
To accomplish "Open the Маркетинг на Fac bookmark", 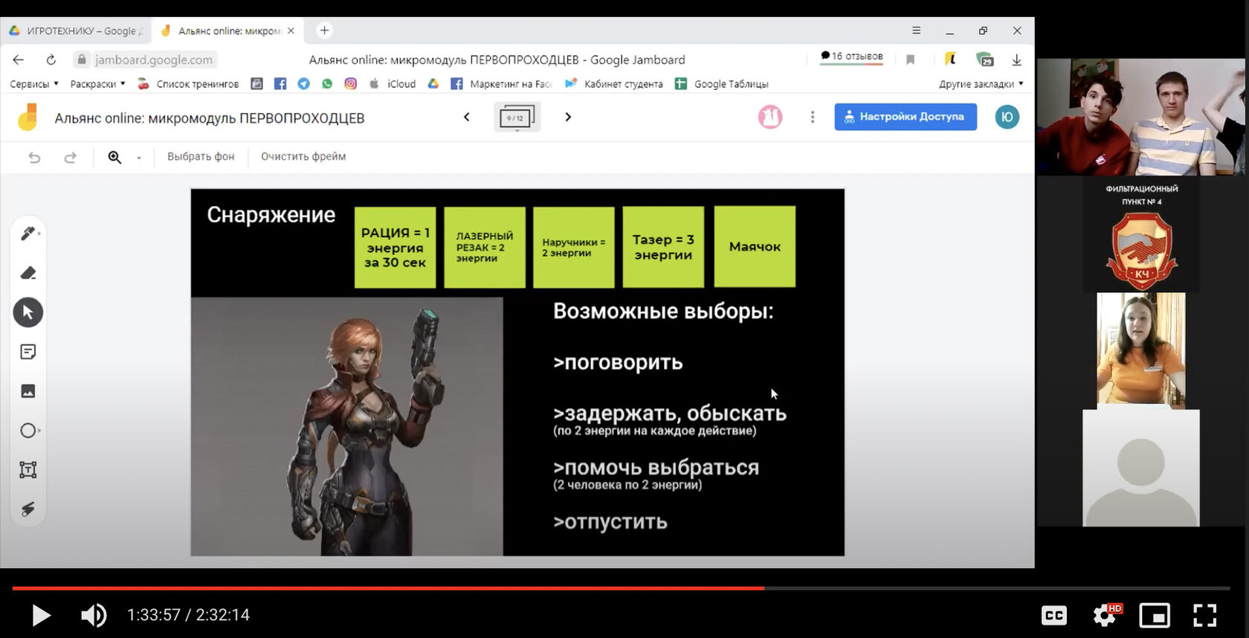I will [501, 84].
